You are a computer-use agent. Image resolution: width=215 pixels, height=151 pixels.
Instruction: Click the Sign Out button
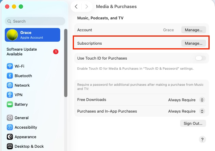tap(193, 123)
